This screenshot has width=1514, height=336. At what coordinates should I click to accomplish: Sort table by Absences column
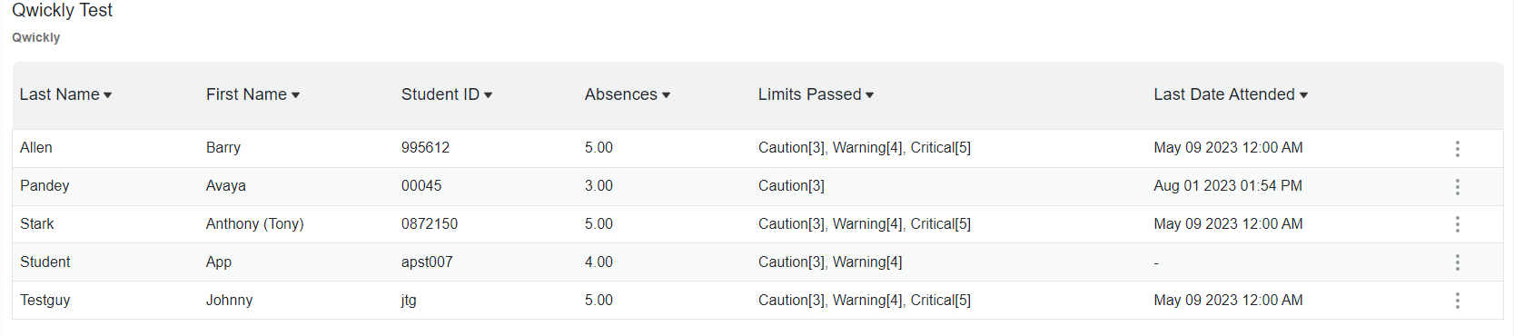[x=628, y=94]
